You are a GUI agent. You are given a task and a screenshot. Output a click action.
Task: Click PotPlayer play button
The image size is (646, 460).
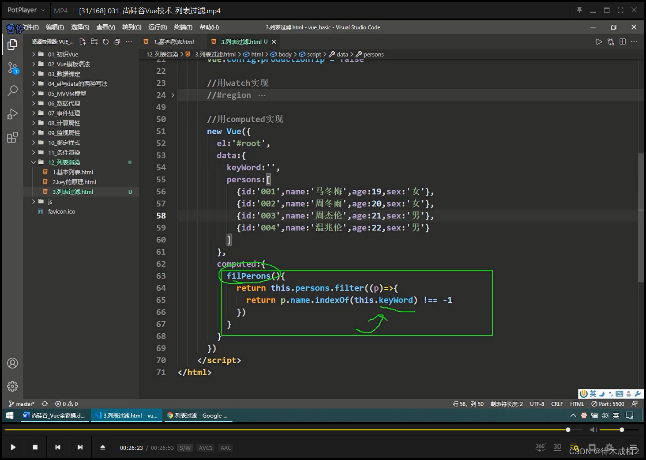[13, 447]
